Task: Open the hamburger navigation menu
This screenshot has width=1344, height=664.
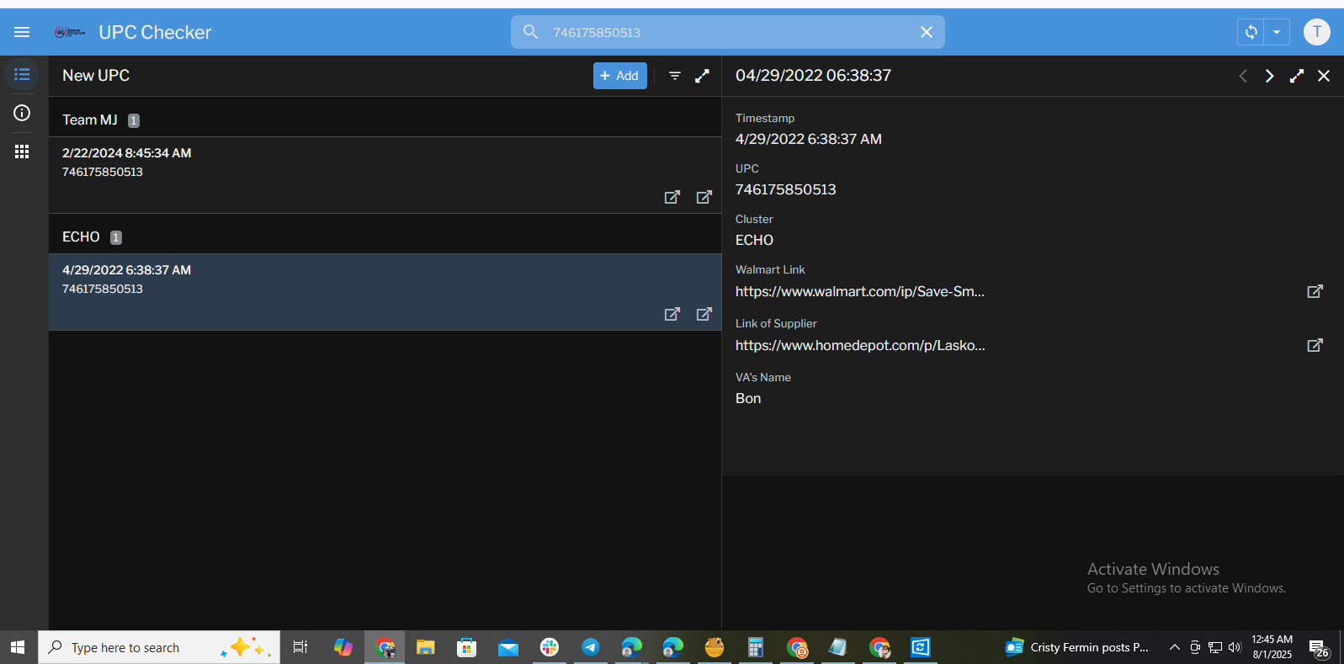Action: tap(22, 32)
